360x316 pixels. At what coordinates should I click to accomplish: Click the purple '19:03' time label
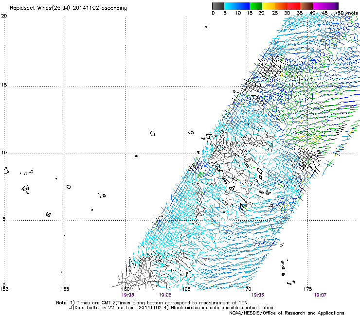[x=127, y=295]
